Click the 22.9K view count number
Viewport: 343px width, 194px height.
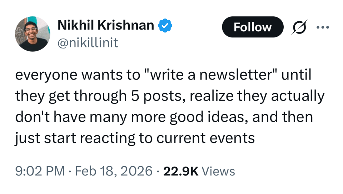[180, 171]
